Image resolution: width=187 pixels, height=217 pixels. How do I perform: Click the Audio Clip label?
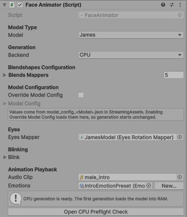(20, 177)
